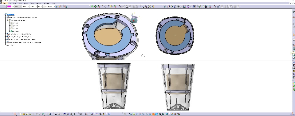
Task: Toggle the orange multi-view layout icon
Action: click(153, 114)
